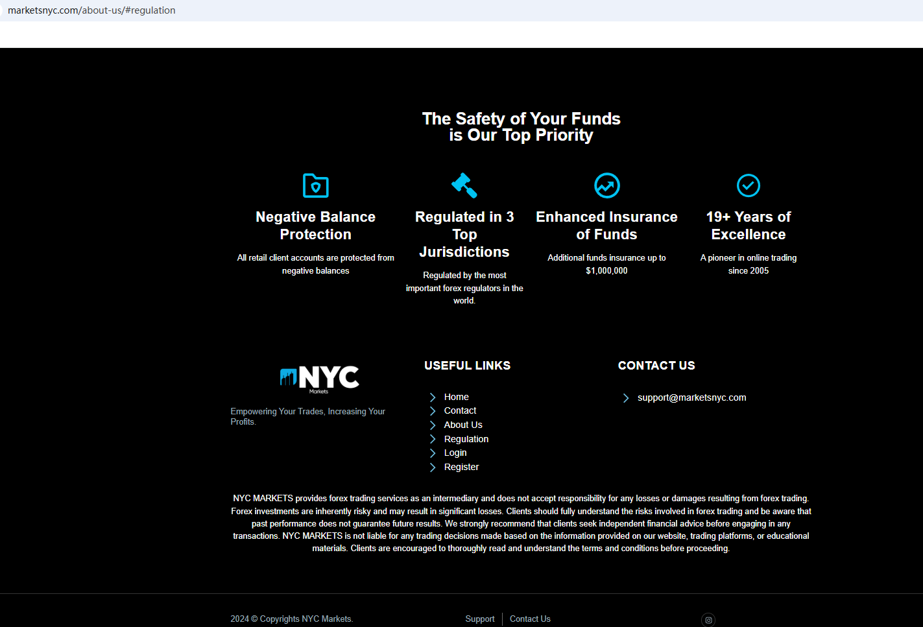Click Contact Us link in bottom bar

pyautogui.click(x=530, y=619)
